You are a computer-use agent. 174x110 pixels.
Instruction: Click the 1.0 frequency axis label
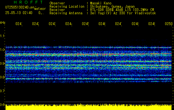pyautogui.click(x=2, y=50)
